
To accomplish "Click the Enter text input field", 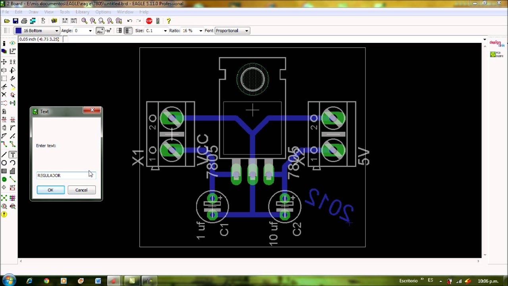I will [x=66, y=175].
